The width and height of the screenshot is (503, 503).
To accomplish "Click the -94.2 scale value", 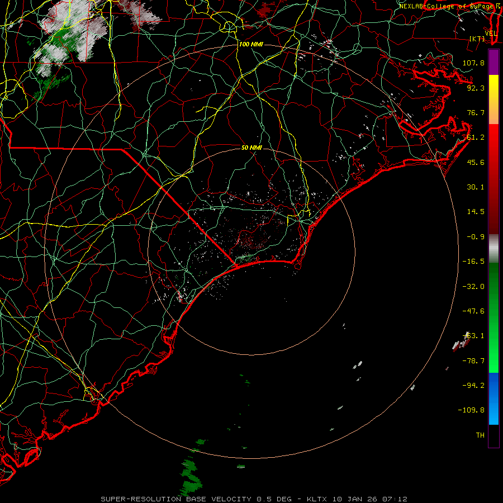I will (x=473, y=386).
